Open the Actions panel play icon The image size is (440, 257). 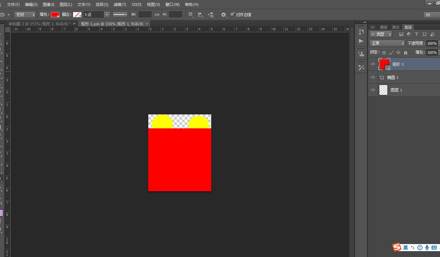tap(361, 41)
